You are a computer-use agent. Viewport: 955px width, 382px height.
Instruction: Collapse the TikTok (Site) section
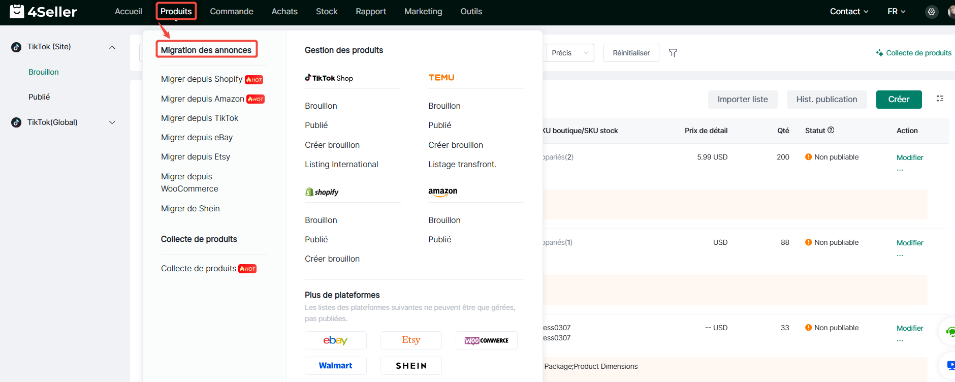112,47
